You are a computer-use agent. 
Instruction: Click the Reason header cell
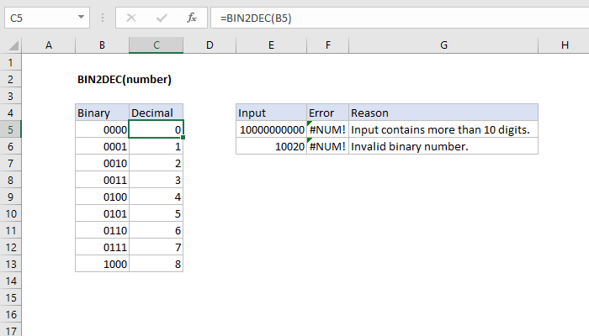point(443,113)
